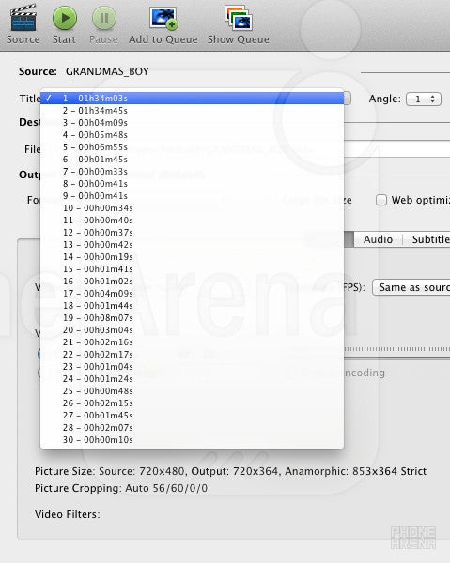
Task: Adjust the Angle stepper arrows
Action: click(433, 99)
